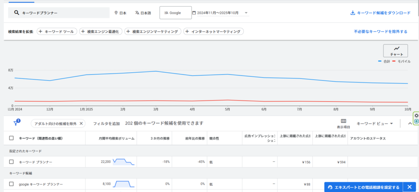419x192 pixels.
Task: Click the language translate icon
Action: pyautogui.click(x=137, y=13)
